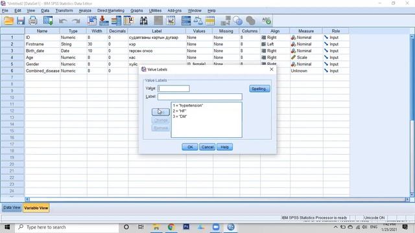Open the Recall recently used dialogs icon
This screenshot has width=415, height=233.
coord(48,21)
